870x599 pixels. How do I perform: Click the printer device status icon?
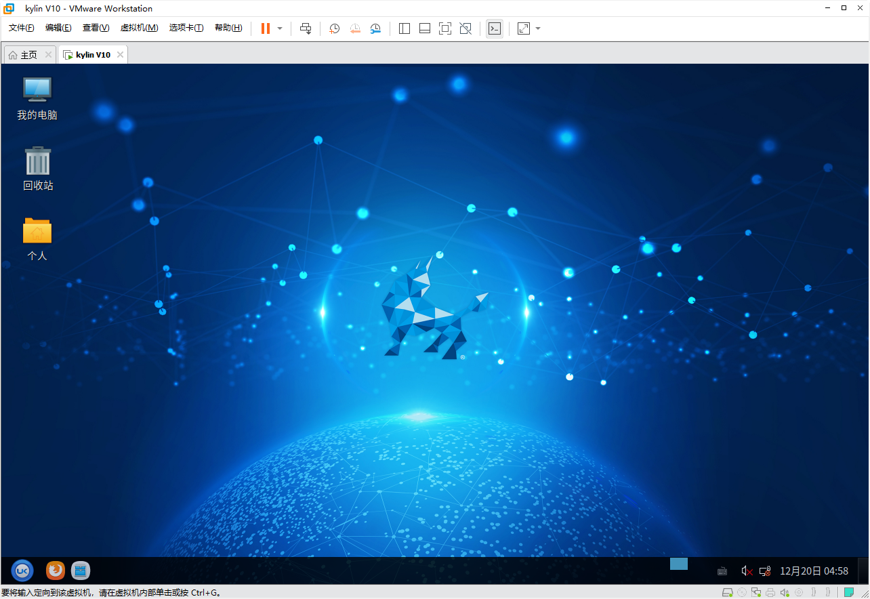click(770, 592)
